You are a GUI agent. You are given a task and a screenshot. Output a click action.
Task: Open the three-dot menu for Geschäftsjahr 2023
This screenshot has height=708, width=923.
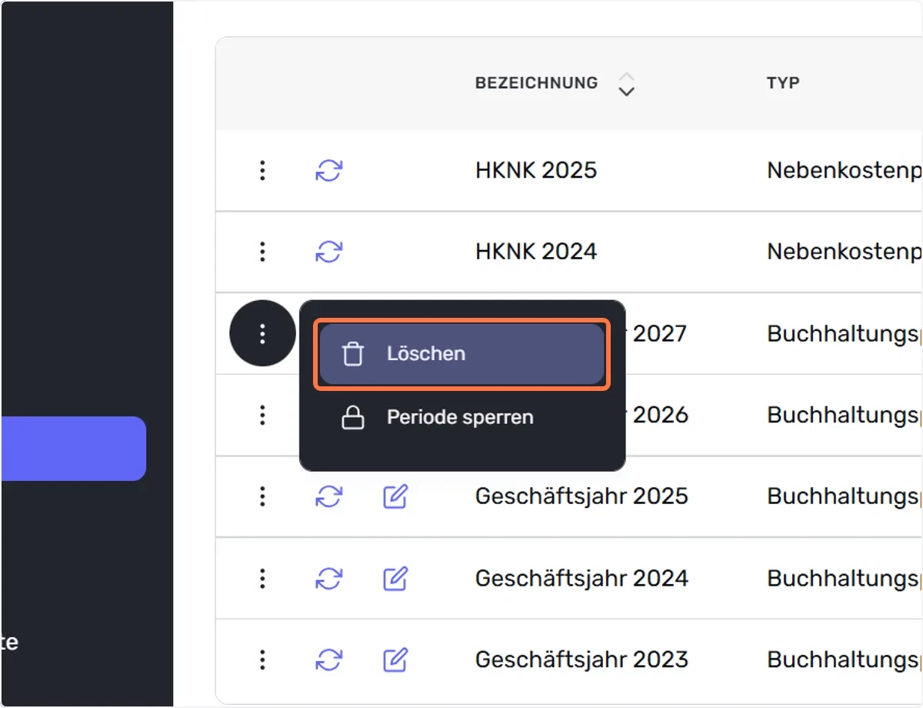pyautogui.click(x=262, y=660)
